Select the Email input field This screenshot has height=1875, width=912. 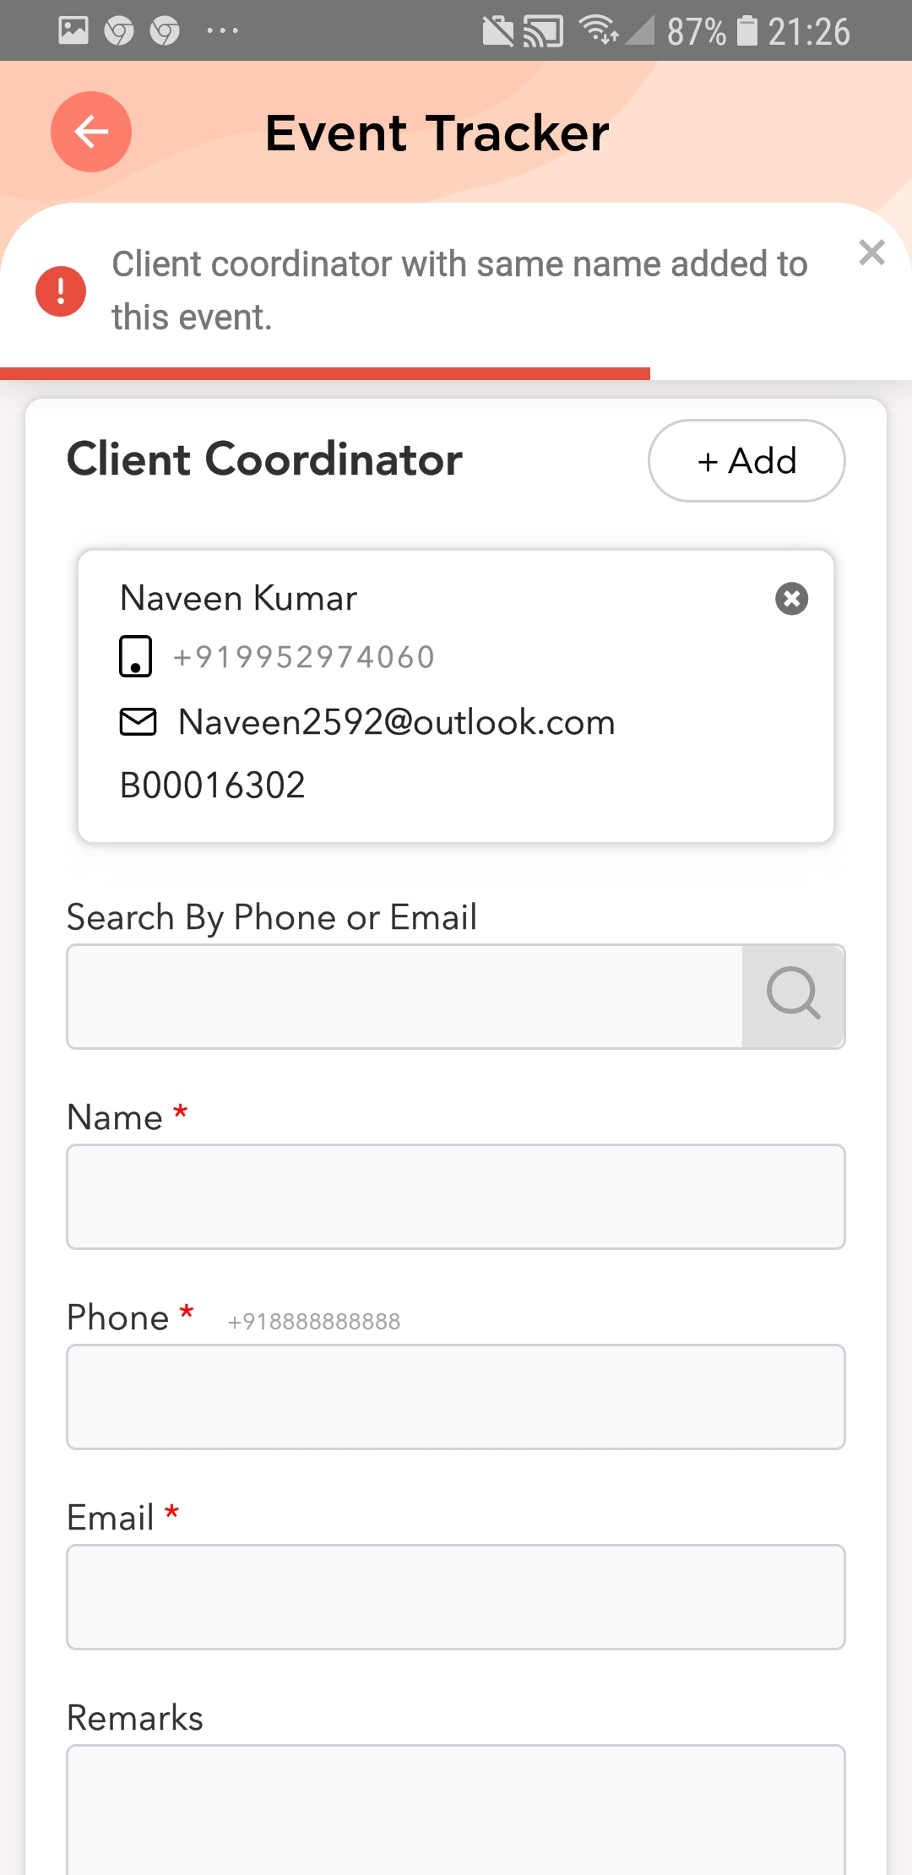pyautogui.click(x=456, y=1597)
